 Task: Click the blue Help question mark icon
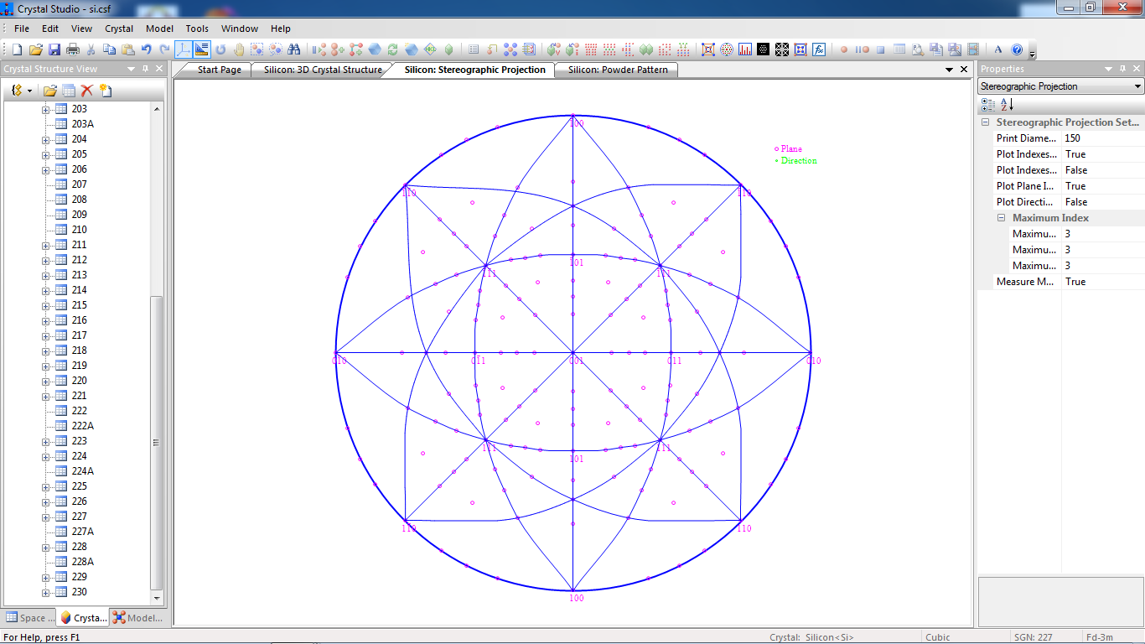coord(1017,49)
